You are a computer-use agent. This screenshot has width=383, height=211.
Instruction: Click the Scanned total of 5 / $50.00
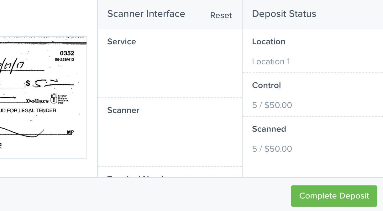pyautogui.click(x=272, y=149)
